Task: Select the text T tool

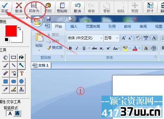Action: (x=22, y=73)
